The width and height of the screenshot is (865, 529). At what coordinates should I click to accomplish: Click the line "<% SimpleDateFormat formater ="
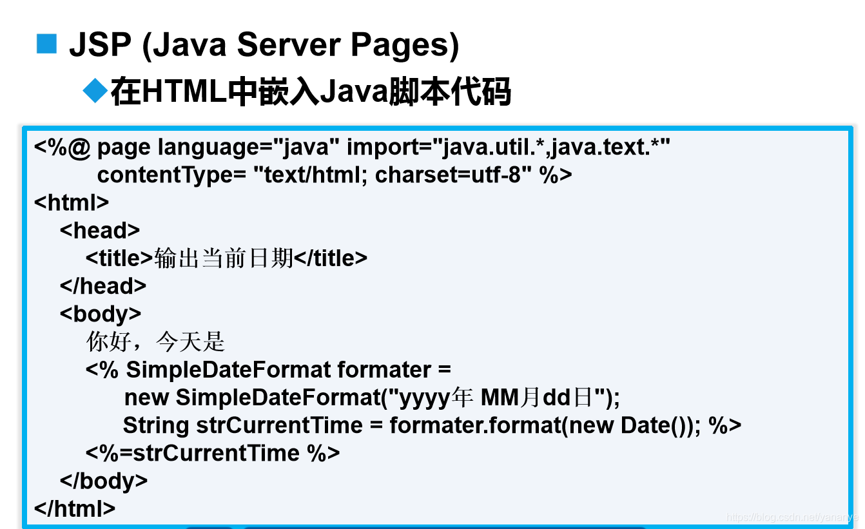pyautogui.click(x=268, y=370)
